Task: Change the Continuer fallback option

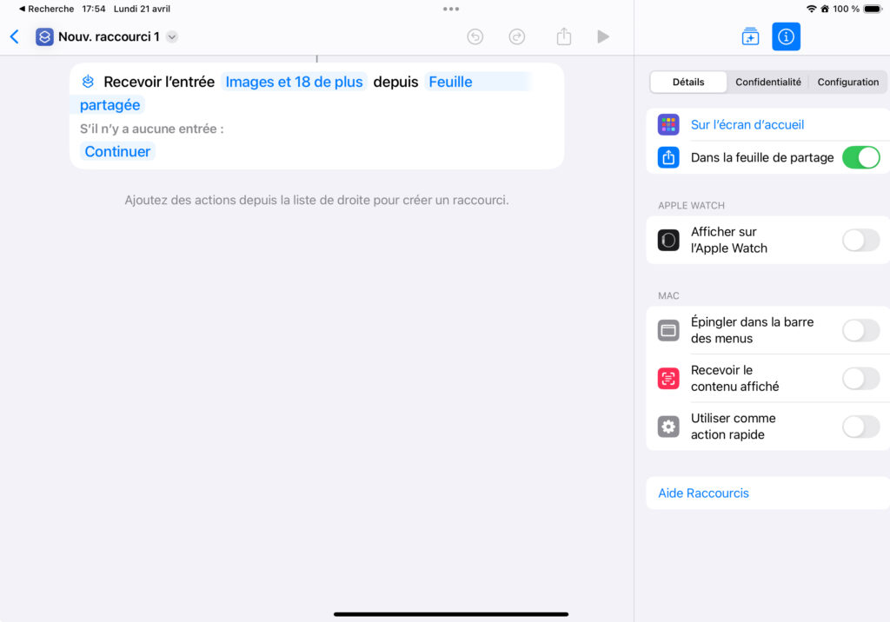Action: [x=117, y=151]
